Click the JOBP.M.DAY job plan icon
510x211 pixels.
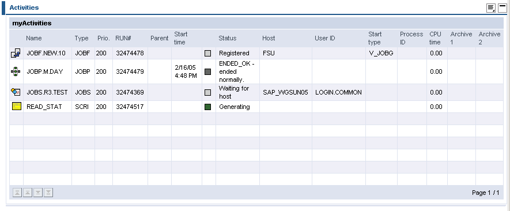coord(16,71)
